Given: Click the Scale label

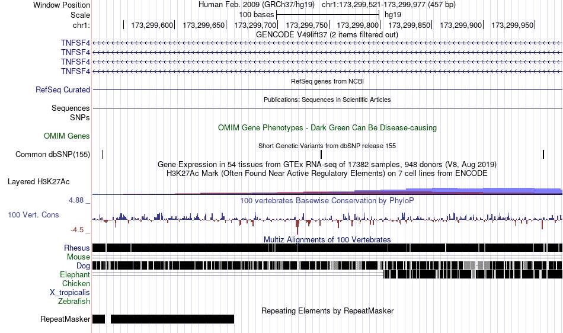Looking at the screenshot, I should click(80, 15).
